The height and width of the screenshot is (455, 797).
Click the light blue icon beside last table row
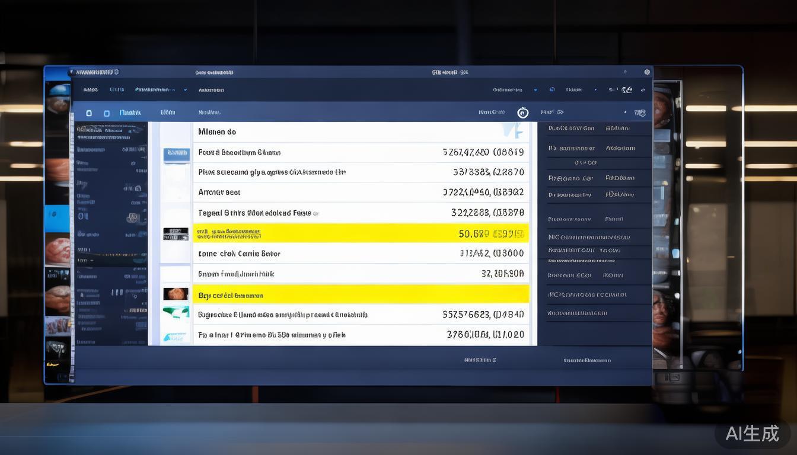pyautogui.click(x=176, y=337)
